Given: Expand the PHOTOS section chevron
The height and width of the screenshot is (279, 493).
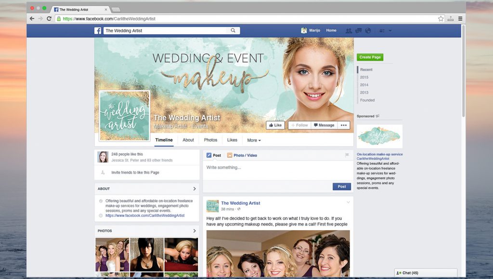Looking at the screenshot, I should [195, 231].
